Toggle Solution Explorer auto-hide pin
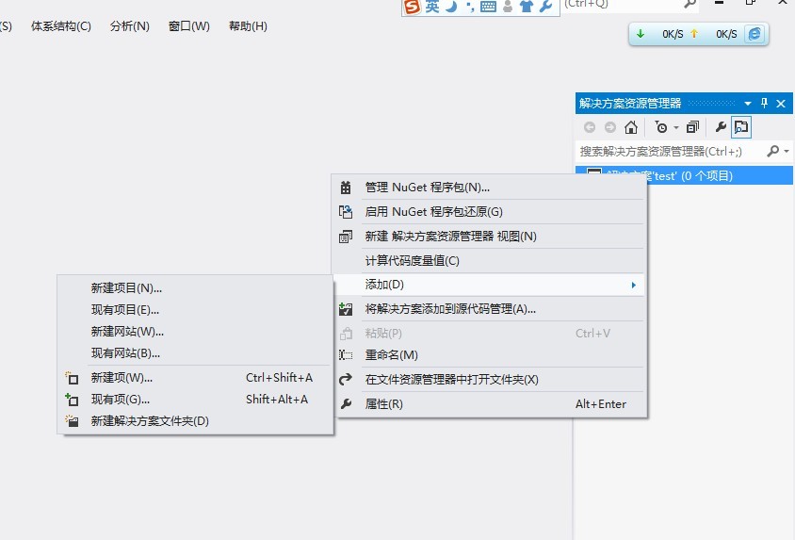 [x=764, y=104]
